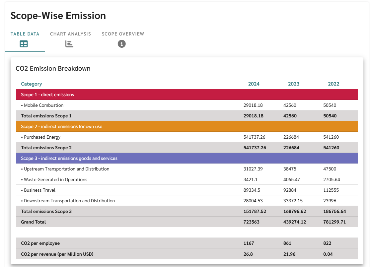Click the Purchased Energy 2024 value 541737.26
This screenshot has width=374, height=267.
(254, 137)
